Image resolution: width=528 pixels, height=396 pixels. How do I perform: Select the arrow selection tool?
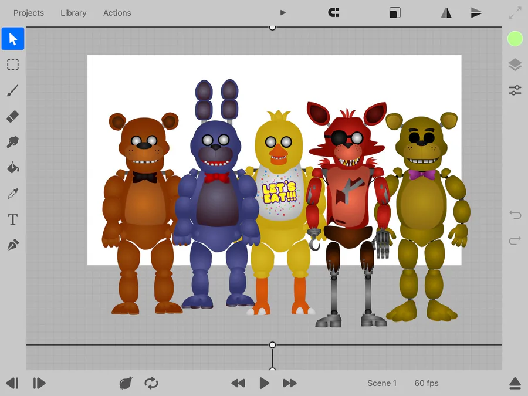pyautogui.click(x=13, y=39)
